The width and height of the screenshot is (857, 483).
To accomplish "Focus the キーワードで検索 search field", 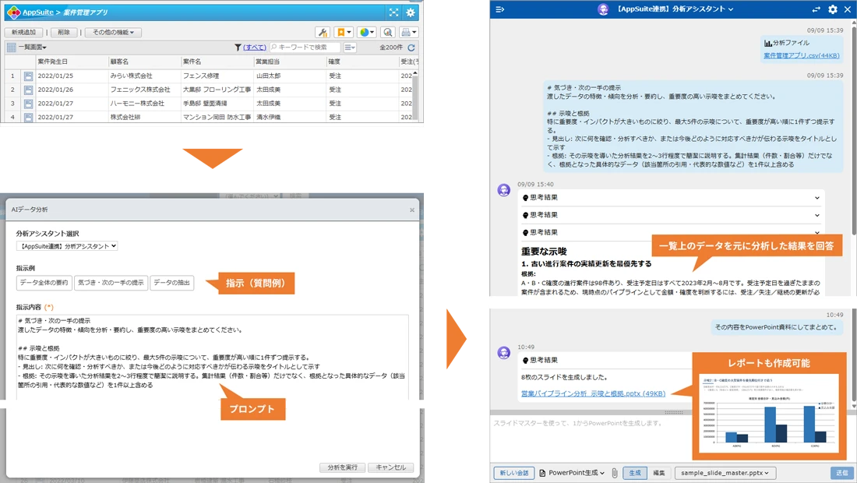I will click(305, 48).
